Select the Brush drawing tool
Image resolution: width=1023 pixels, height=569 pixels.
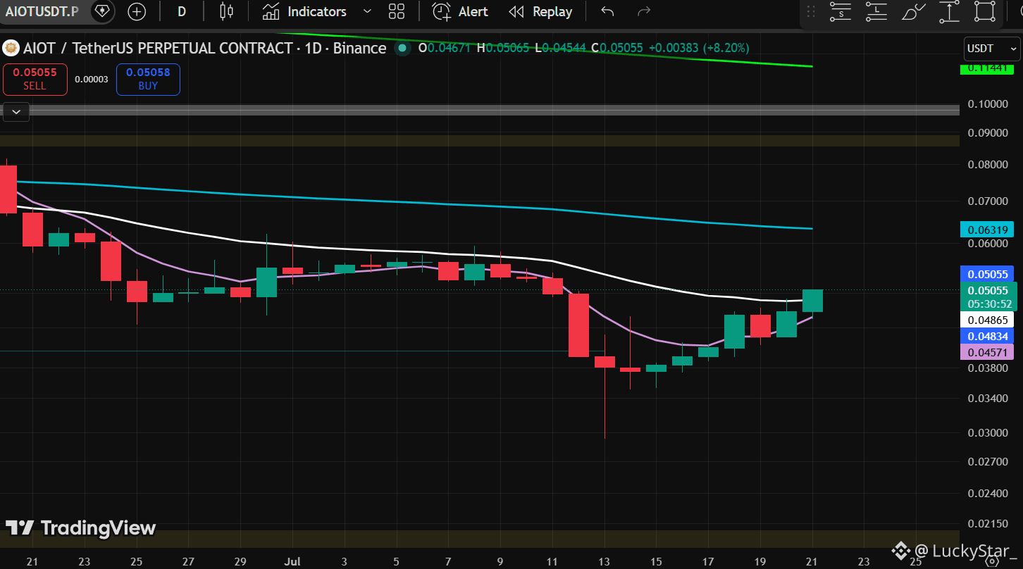pyautogui.click(x=913, y=11)
